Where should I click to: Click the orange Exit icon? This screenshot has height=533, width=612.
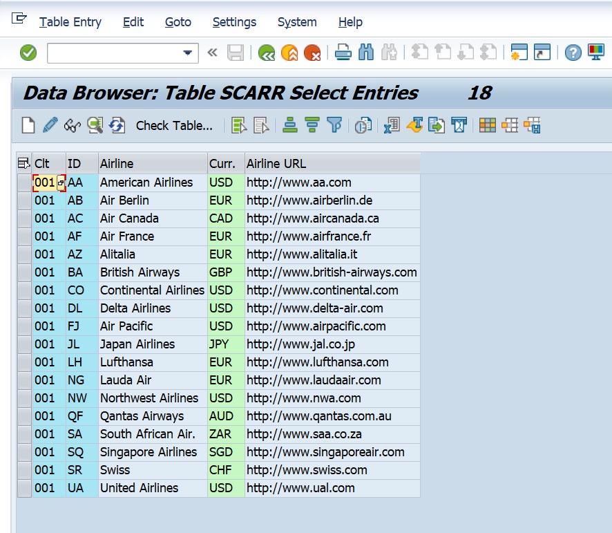click(x=289, y=53)
